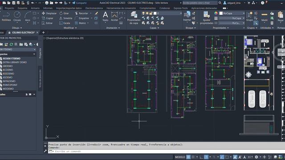The width and height of the screenshot is (285, 160).
Task: Select the Acotar dimension tool
Action: click(114, 16)
